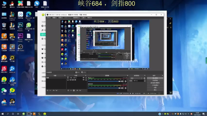Screen dimensions: 207x116
Task: Open transition properties gear icon
Action: (144, 78)
